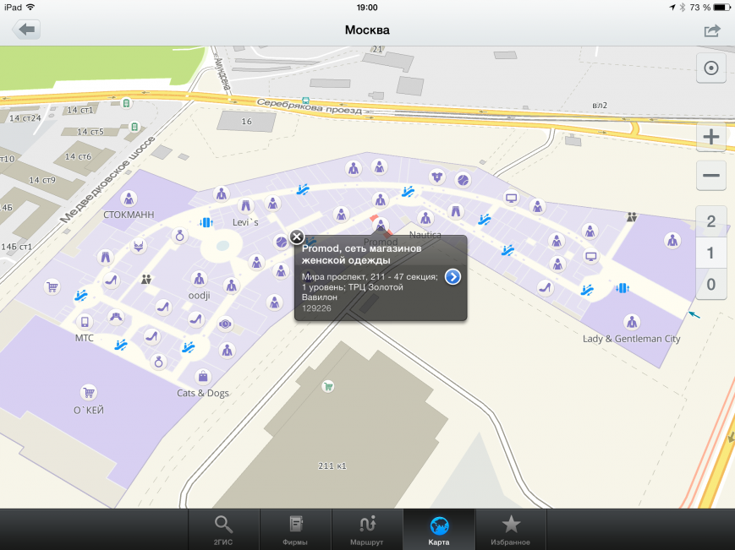735x550 pixels.
Task: Switch to floor 0
Action: click(711, 284)
